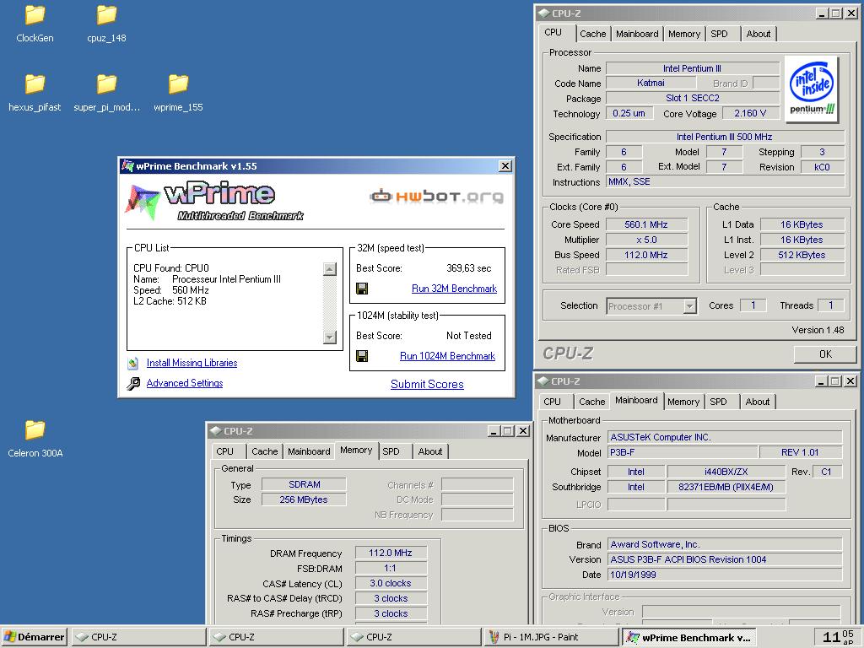Image resolution: width=864 pixels, height=648 pixels.
Task: Click the i440BX/ZX chipset field
Action: [x=726, y=472]
